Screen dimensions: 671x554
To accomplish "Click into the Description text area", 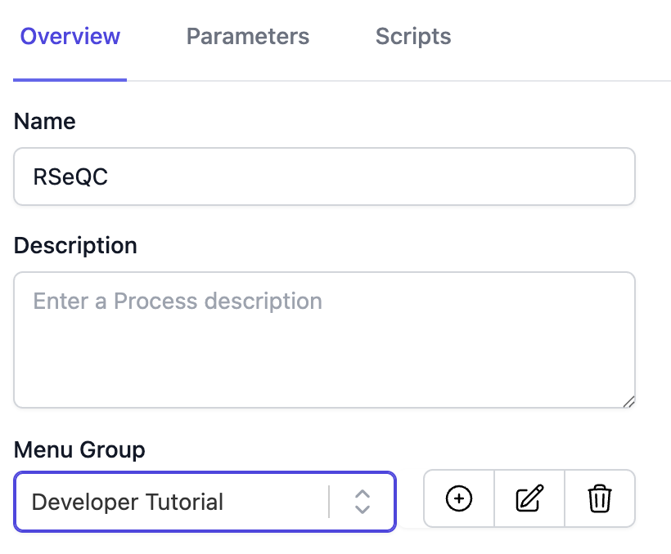I will 324,351.
